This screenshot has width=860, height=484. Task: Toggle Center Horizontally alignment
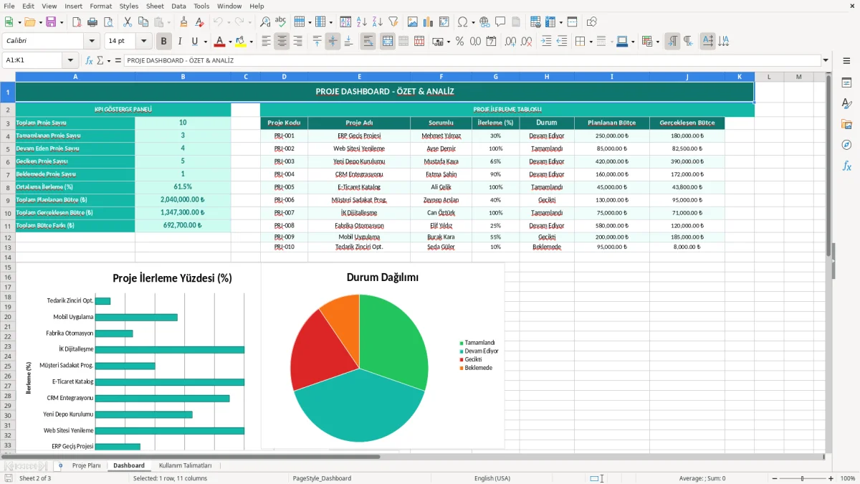pos(282,42)
